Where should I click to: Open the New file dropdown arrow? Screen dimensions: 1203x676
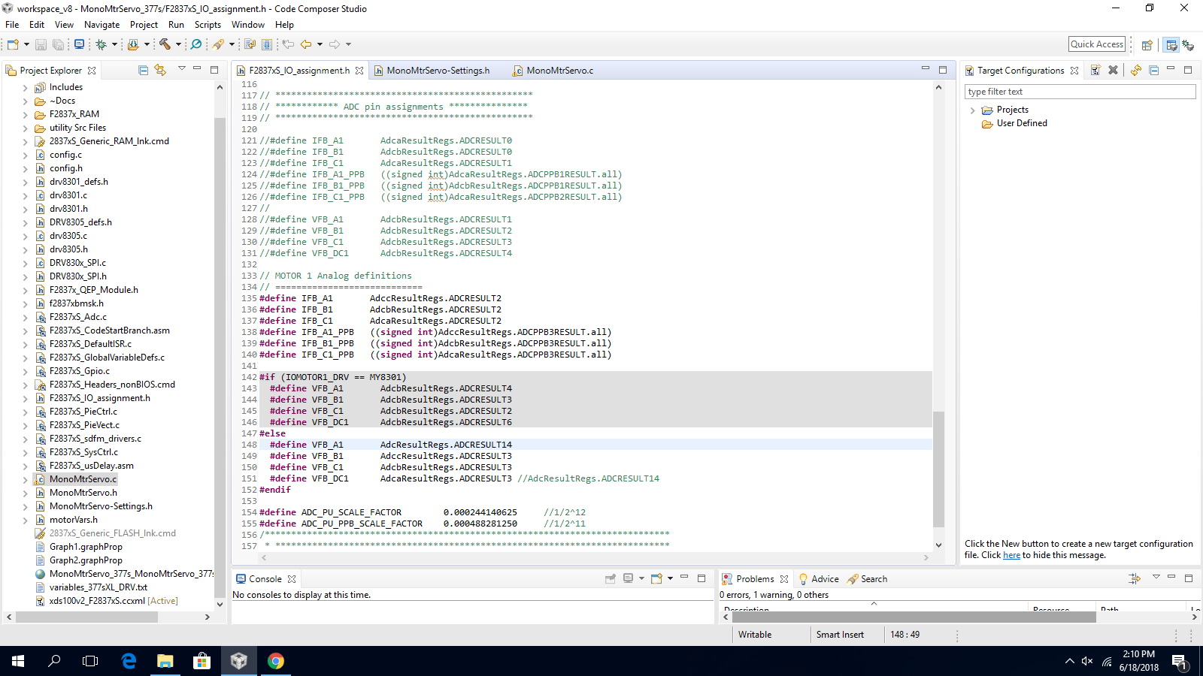tap(26, 44)
